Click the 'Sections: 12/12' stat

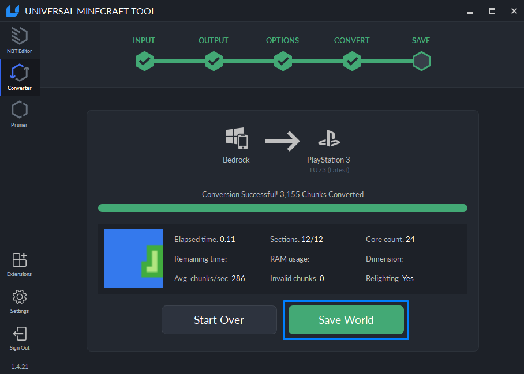[297, 240]
